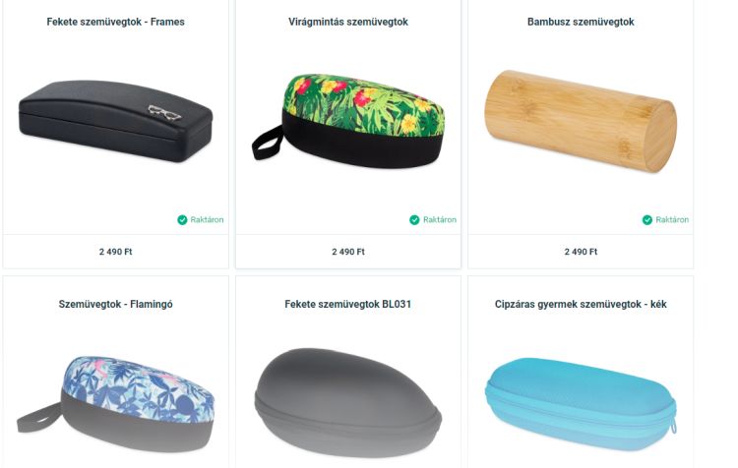Screen dimensions: 738x468
Task: Open Fekete szemüvegtok - Frames product title
Action: click(x=115, y=22)
